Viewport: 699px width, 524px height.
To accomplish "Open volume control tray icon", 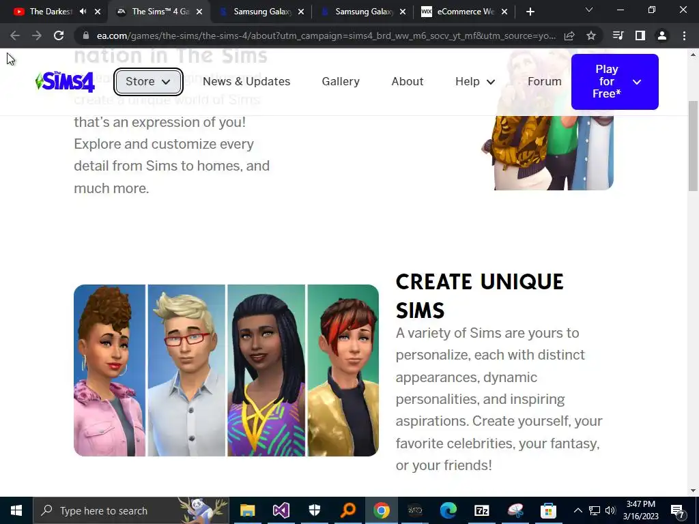I will [610, 510].
